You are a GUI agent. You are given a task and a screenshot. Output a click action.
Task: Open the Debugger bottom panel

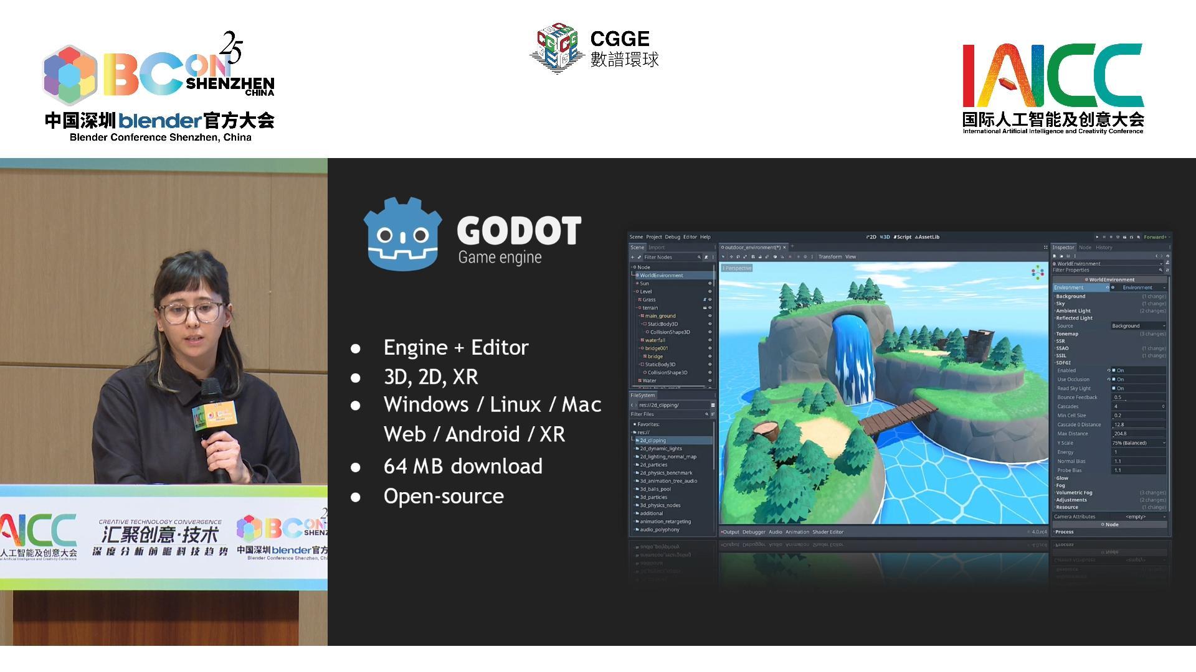(754, 532)
